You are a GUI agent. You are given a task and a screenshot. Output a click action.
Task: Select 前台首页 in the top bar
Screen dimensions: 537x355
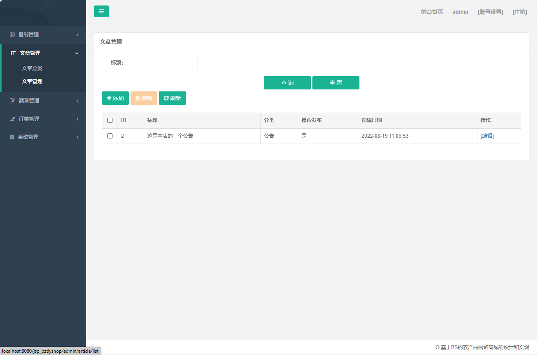click(431, 12)
